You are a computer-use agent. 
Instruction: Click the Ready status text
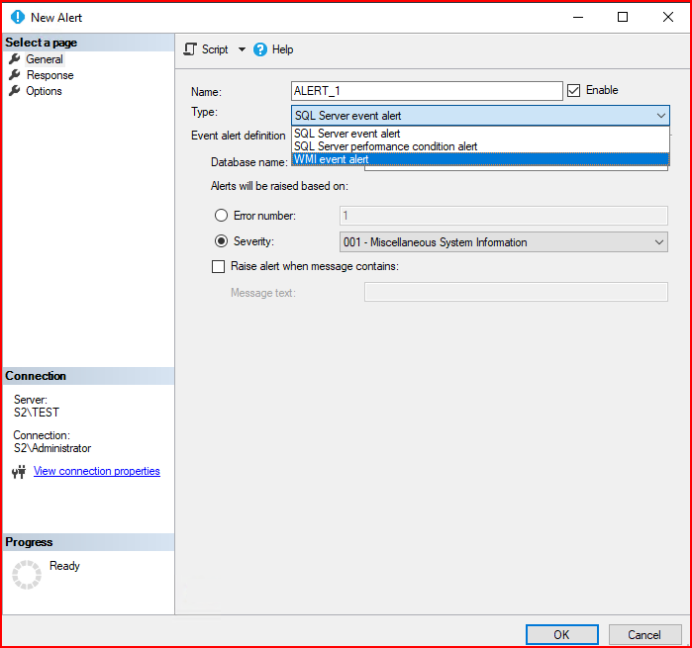pos(64,566)
